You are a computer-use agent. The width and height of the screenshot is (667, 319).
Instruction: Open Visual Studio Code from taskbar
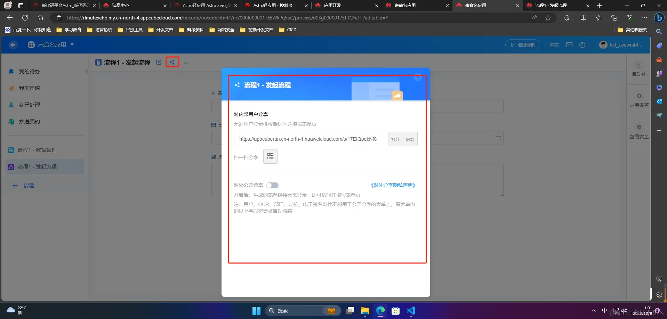[x=411, y=311]
